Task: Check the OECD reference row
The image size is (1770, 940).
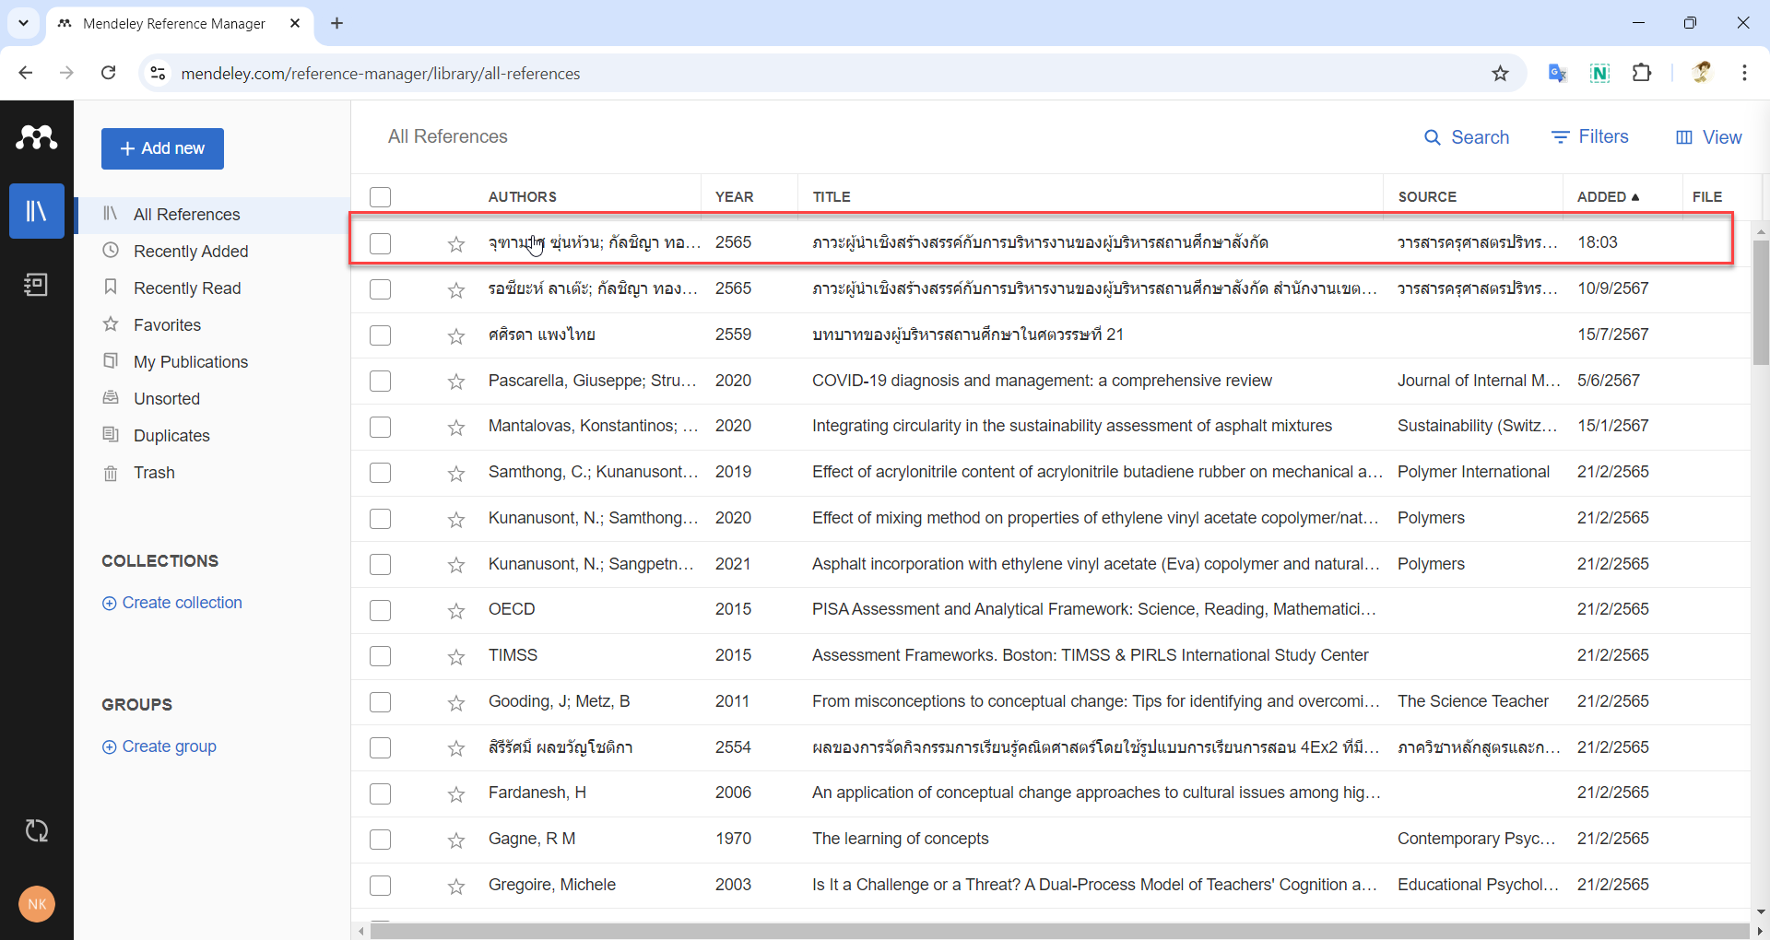Action: pyautogui.click(x=380, y=610)
